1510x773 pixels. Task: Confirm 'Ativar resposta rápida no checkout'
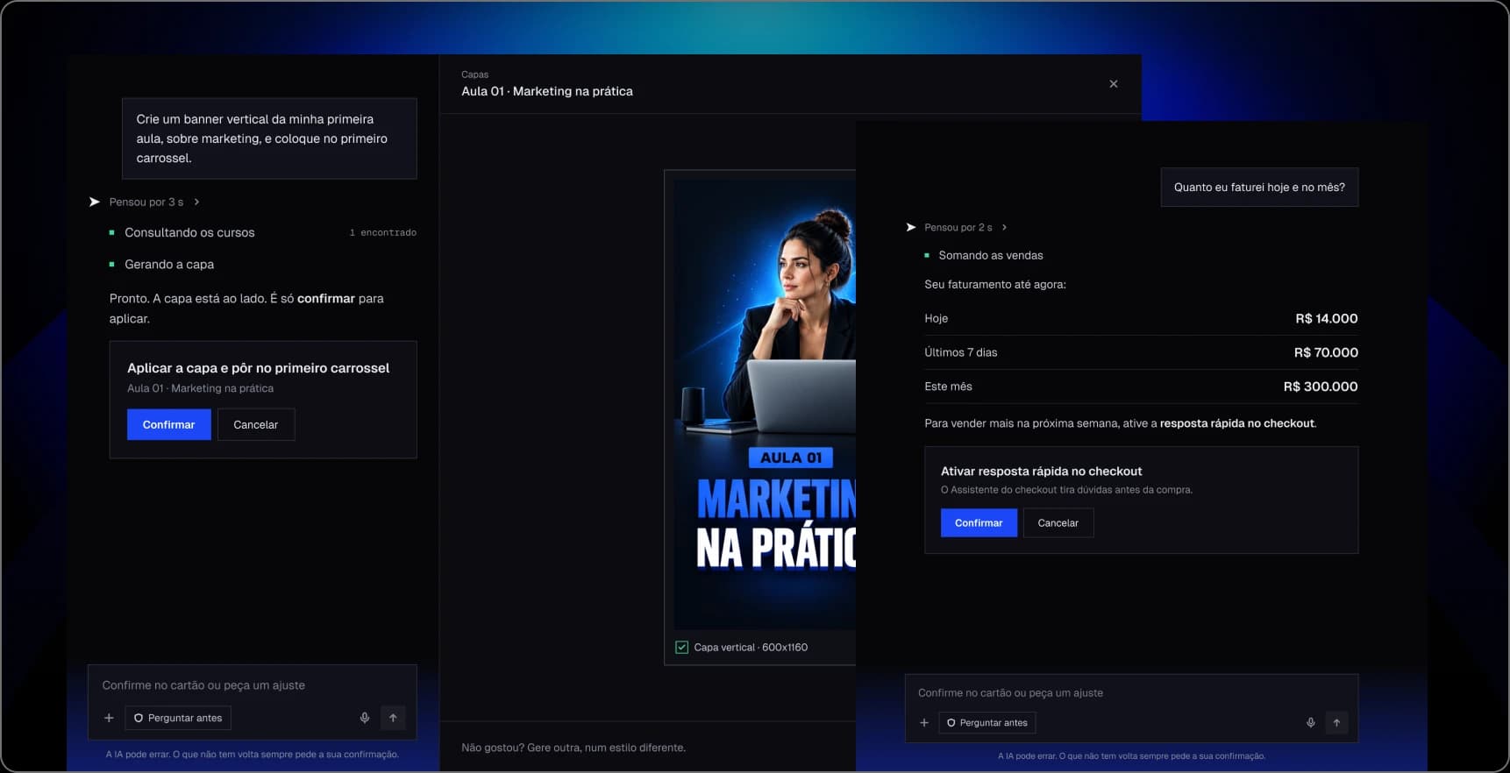(979, 523)
